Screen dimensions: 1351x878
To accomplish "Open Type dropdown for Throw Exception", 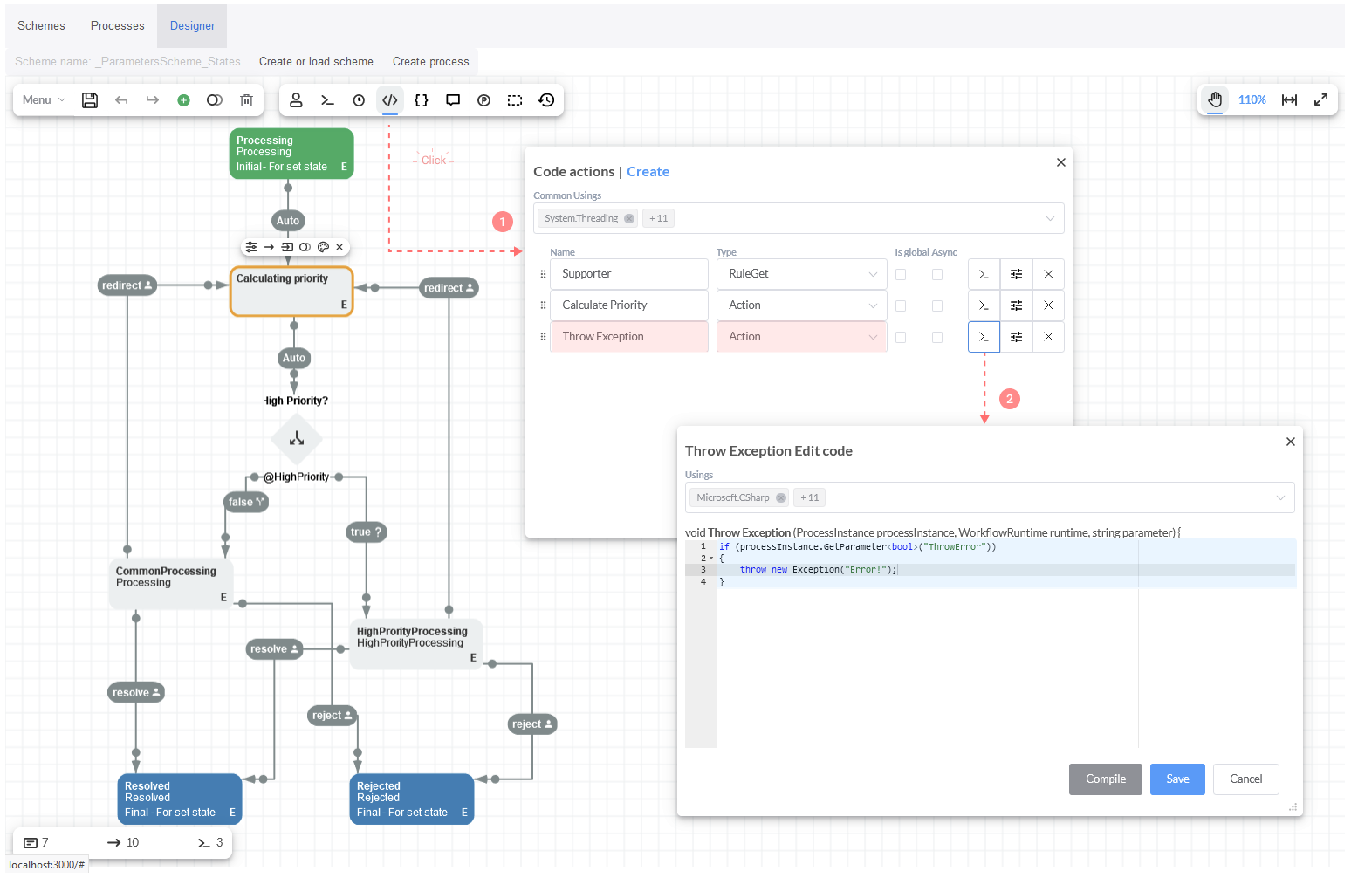I will (801, 337).
